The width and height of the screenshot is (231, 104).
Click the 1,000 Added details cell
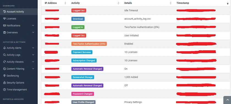(x=131, y=77)
